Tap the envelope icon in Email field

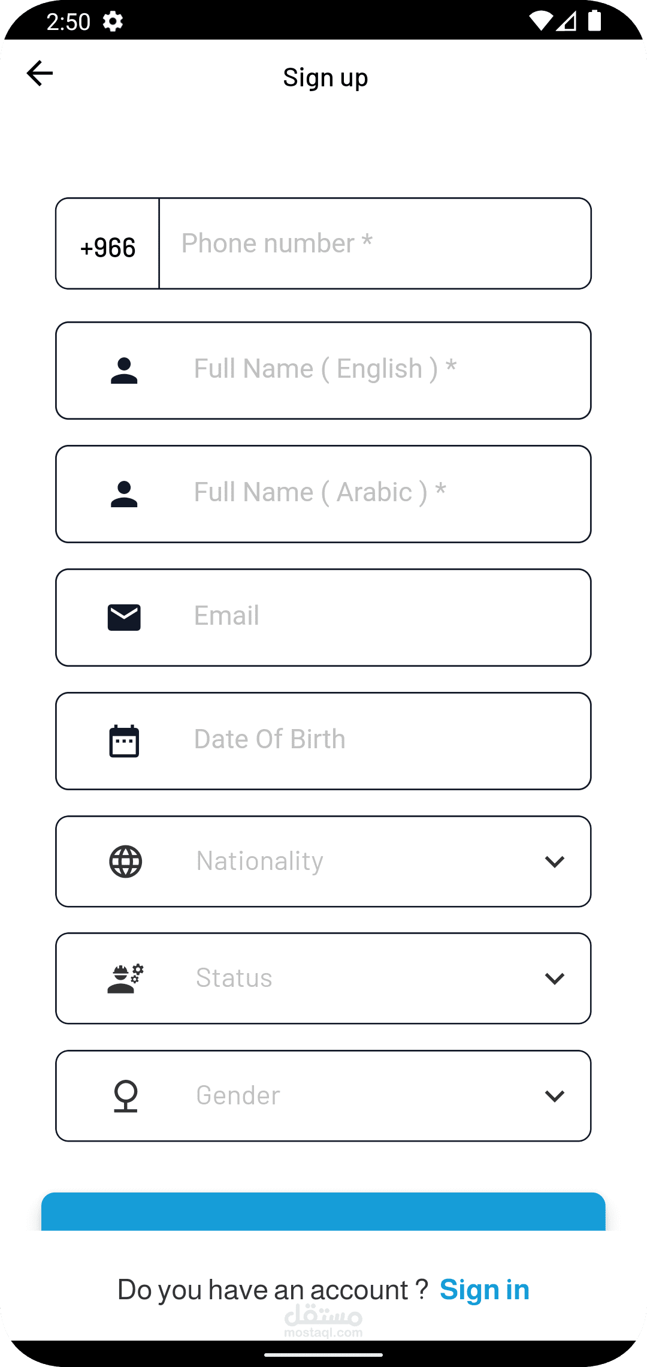click(x=124, y=618)
